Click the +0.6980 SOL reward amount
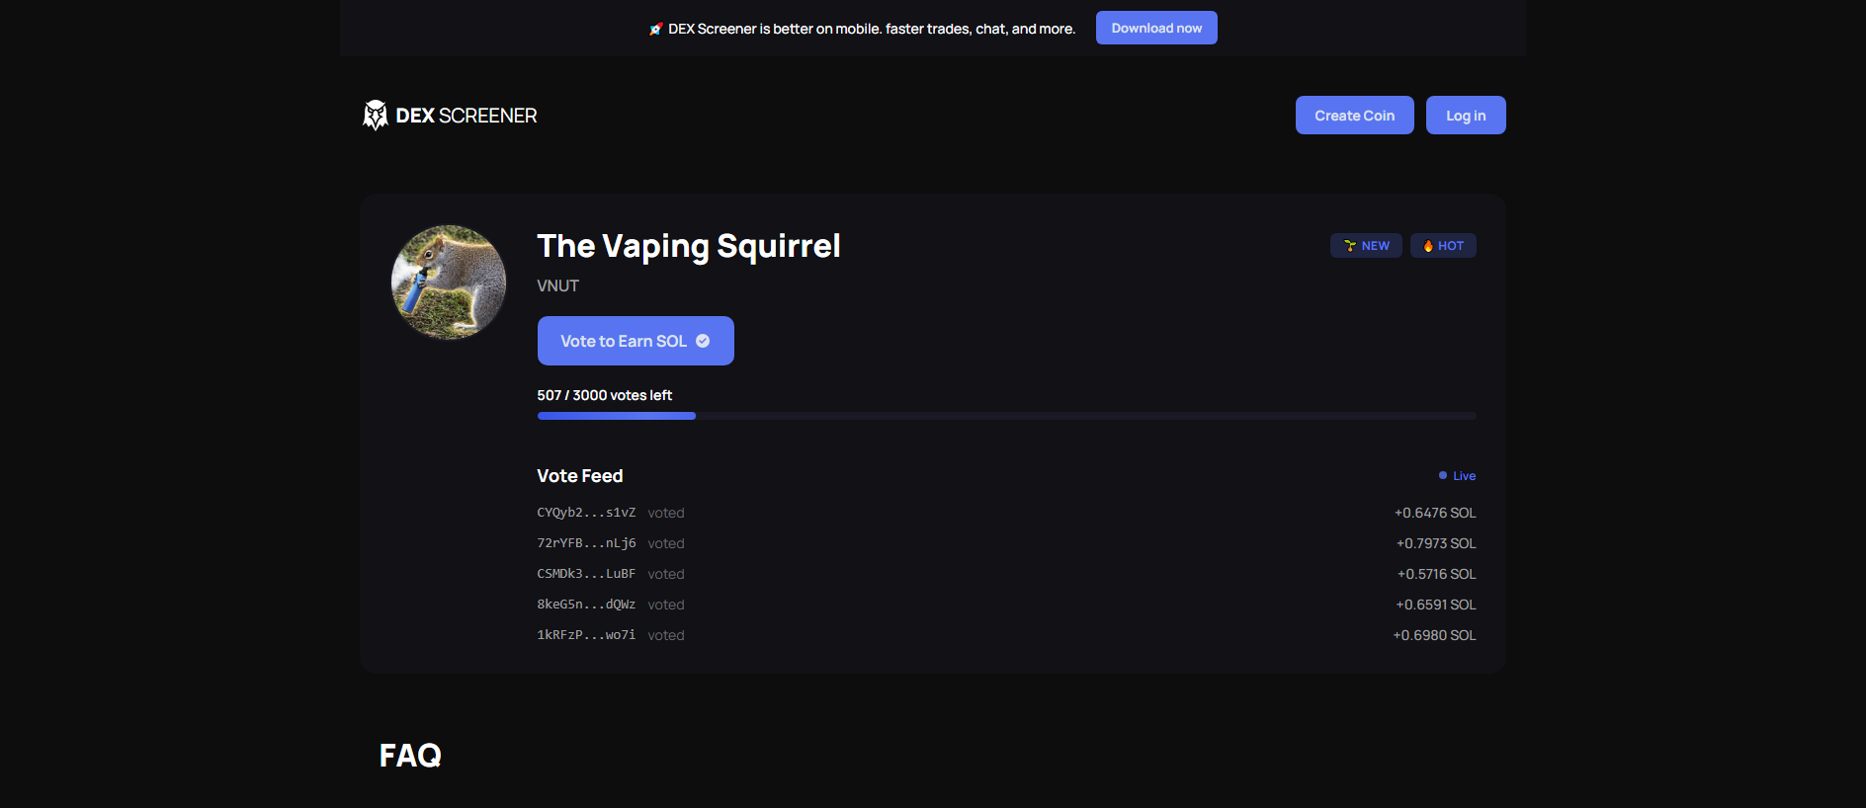Viewport: 1866px width, 808px height. (1435, 635)
